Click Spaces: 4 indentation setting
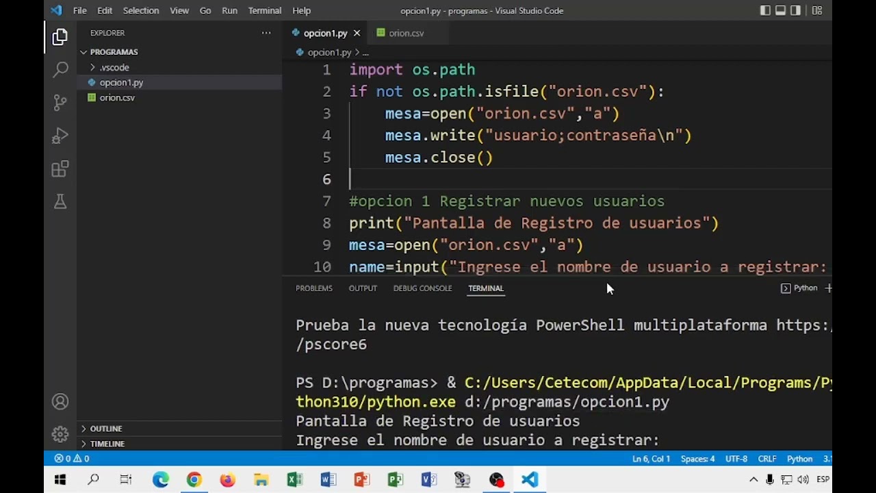This screenshot has height=493, width=876. click(x=697, y=459)
